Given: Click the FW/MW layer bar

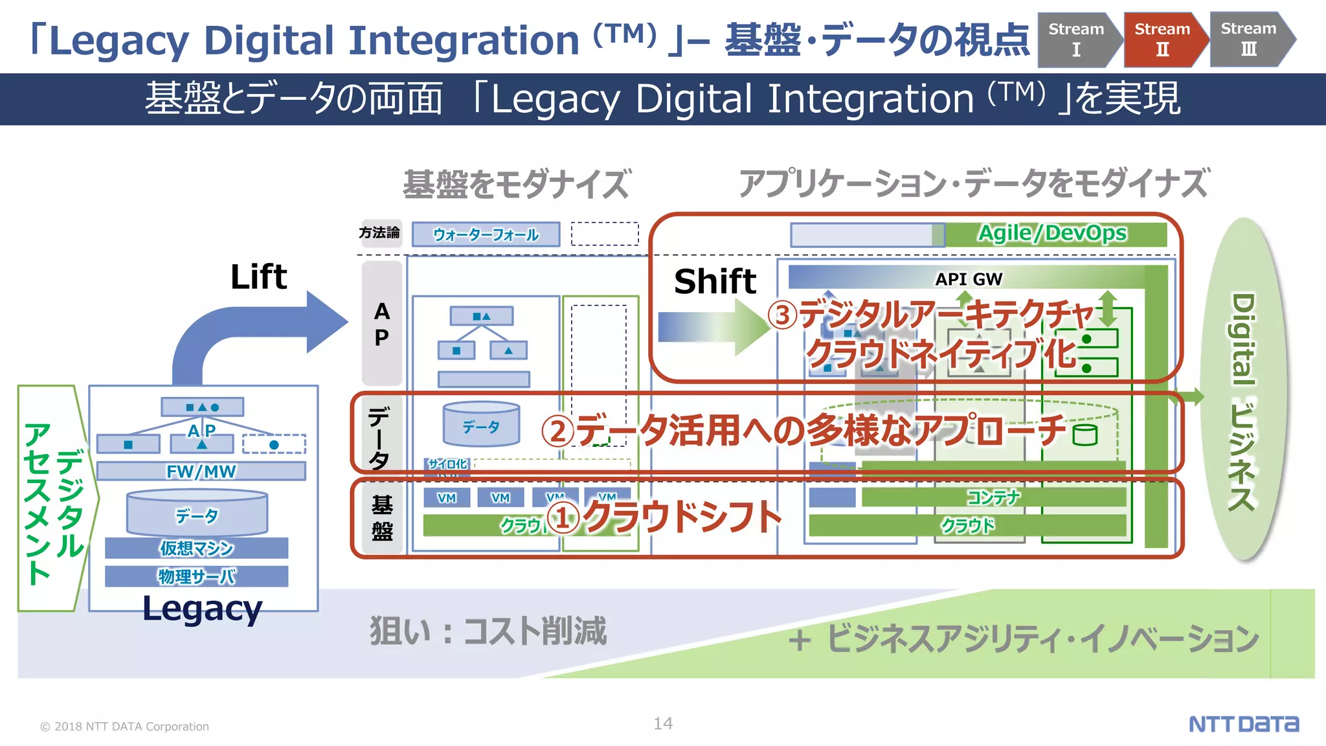Looking at the screenshot, I should click(201, 471).
